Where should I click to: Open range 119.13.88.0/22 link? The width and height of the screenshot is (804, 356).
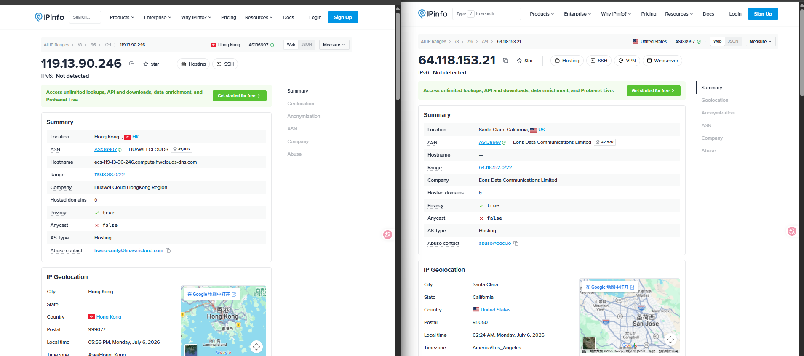click(110, 175)
